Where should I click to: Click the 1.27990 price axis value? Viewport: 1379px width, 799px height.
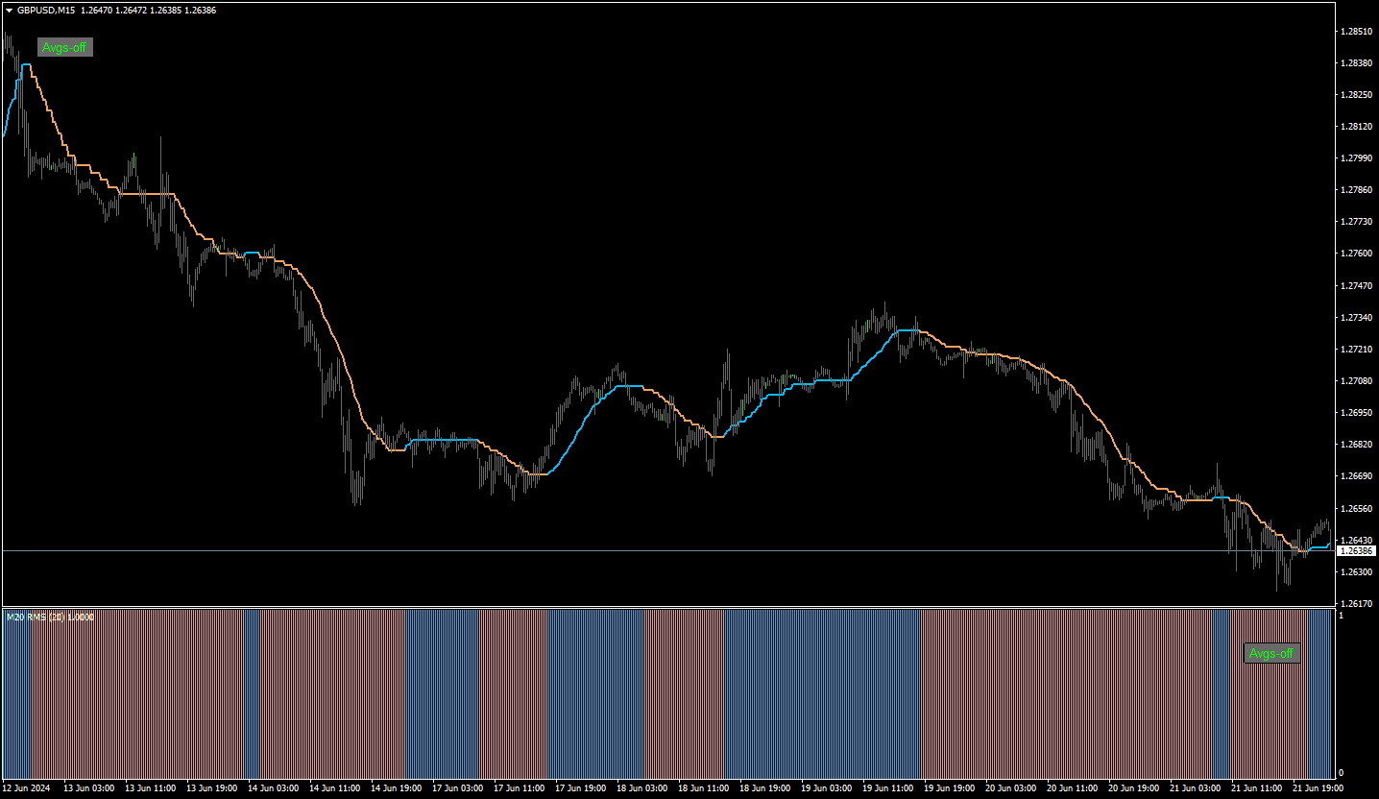click(x=1355, y=157)
